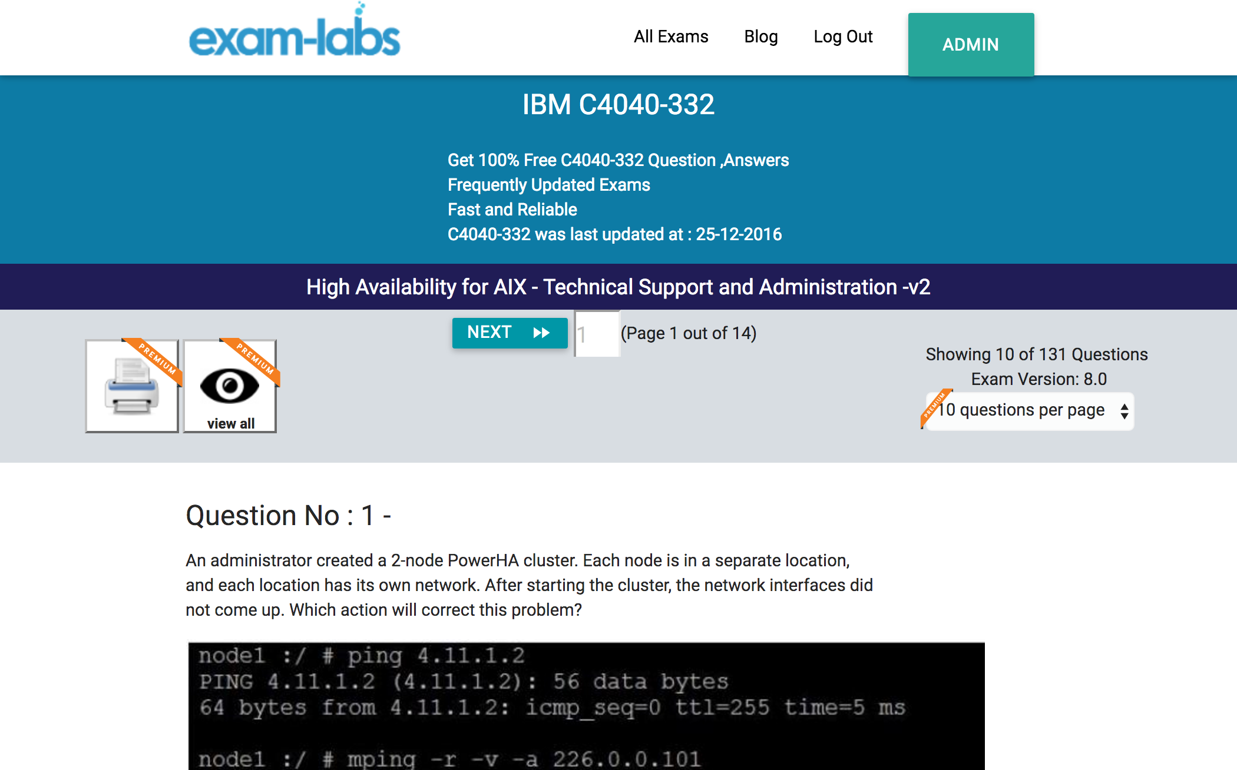
Task: Click the terminal output image in Question 1
Action: (x=586, y=706)
